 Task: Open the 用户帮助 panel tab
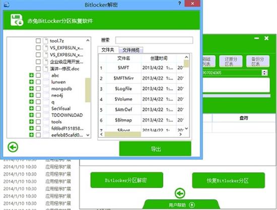coord(181,205)
